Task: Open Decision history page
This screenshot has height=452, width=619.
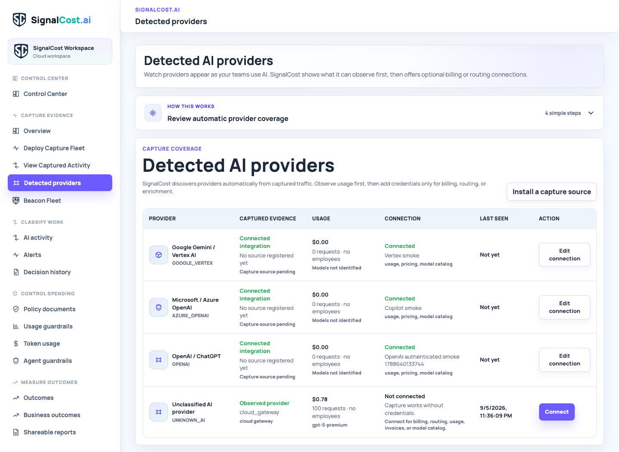Action: [60, 272]
